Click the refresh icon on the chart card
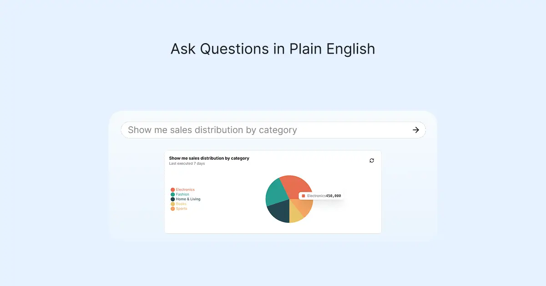This screenshot has height=286, width=546. click(x=372, y=161)
